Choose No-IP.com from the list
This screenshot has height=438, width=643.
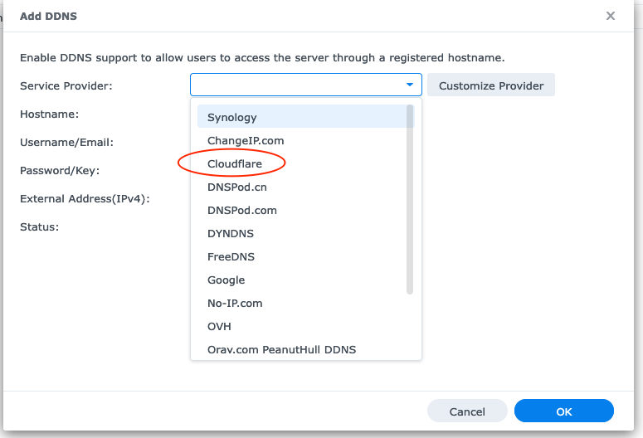235,303
